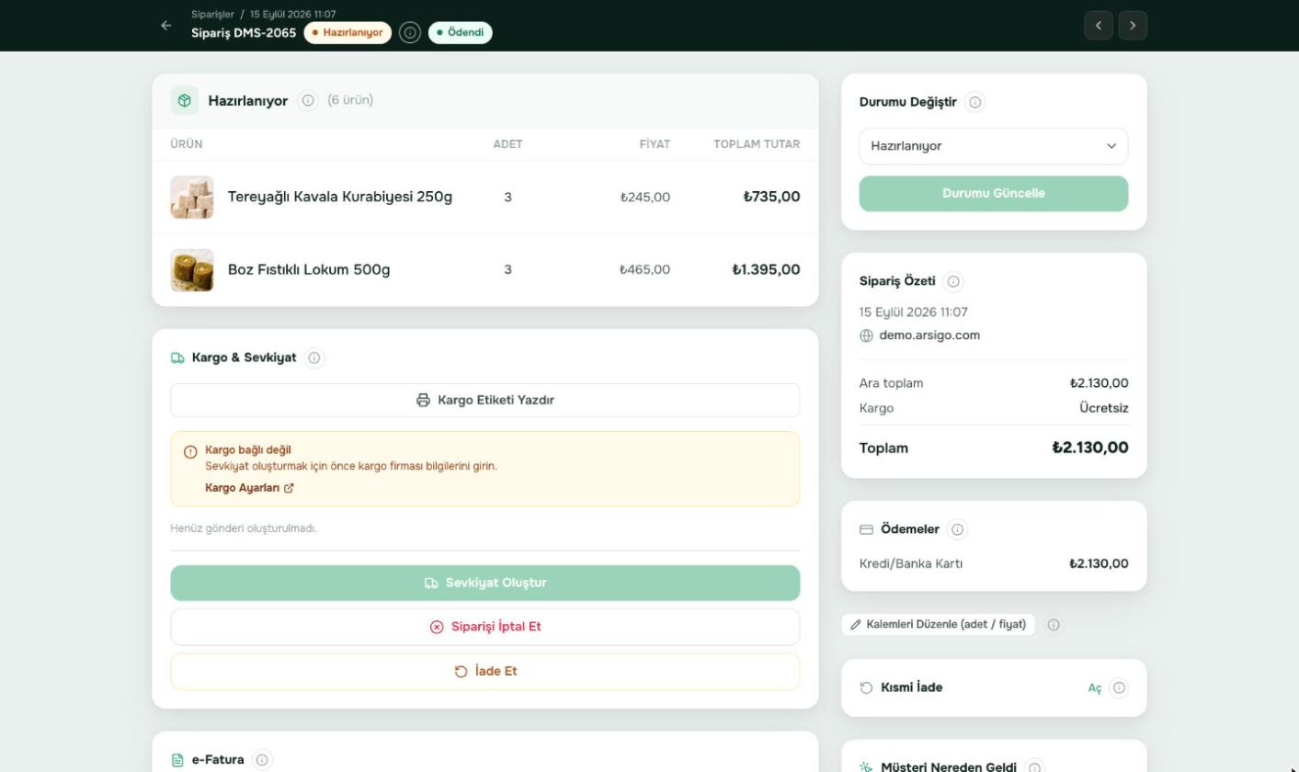Click Durumu Güncelle button
This screenshot has height=772, width=1299.
point(994,194)
